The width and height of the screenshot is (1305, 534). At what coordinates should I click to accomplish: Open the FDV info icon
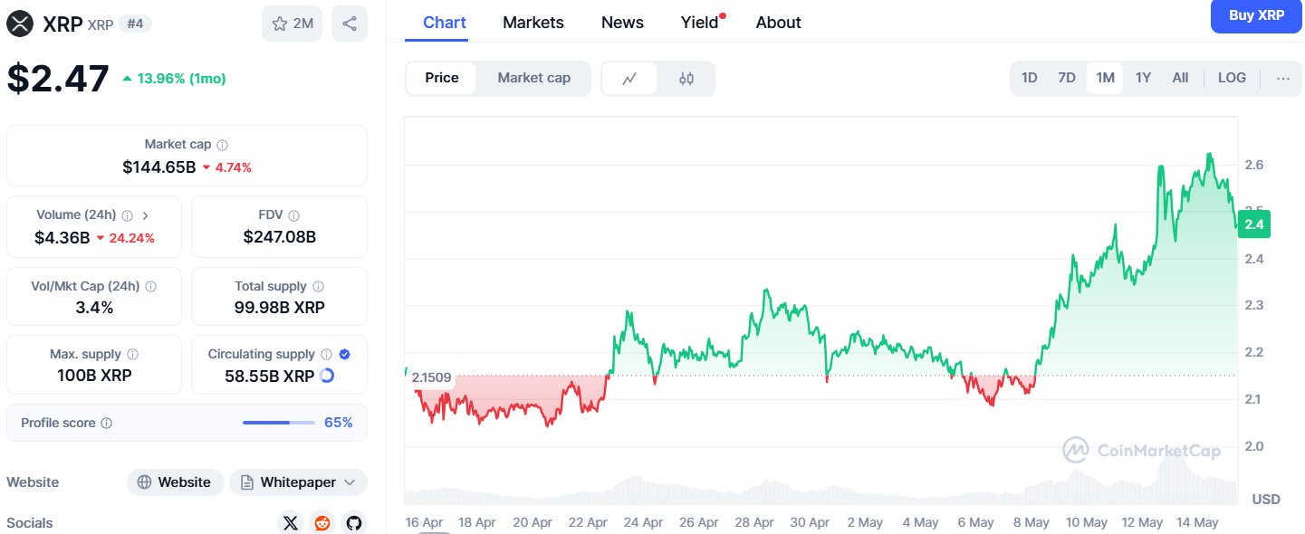click(293, 215)
